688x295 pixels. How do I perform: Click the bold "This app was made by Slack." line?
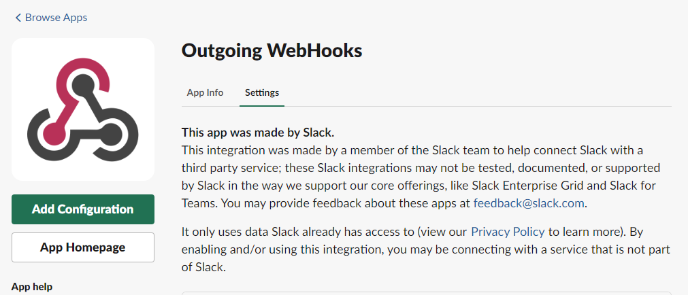pos(258,132)
